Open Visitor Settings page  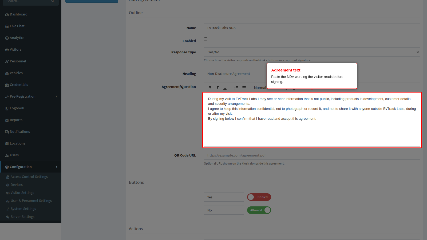pyautogui.click(x=22, y=193)
